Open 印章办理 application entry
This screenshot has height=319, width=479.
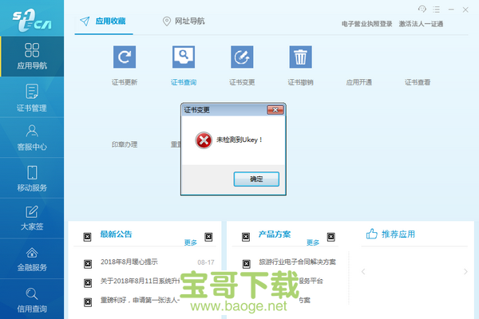125,144
